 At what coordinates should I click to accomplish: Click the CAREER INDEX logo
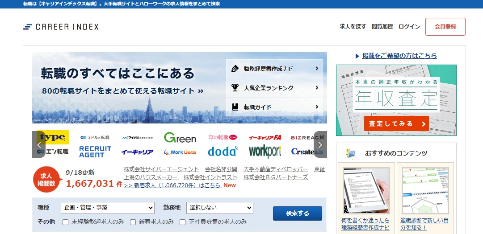[61, 27]
